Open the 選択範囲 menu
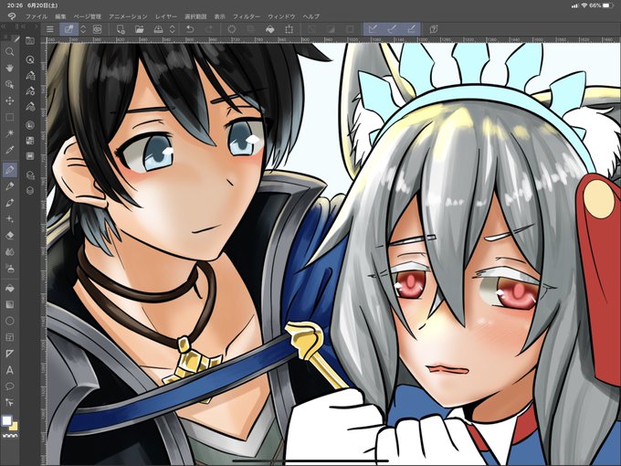Image resolution: width=621 pixels, height=466 pixels. pyautogui.click(x=195, y=16)
